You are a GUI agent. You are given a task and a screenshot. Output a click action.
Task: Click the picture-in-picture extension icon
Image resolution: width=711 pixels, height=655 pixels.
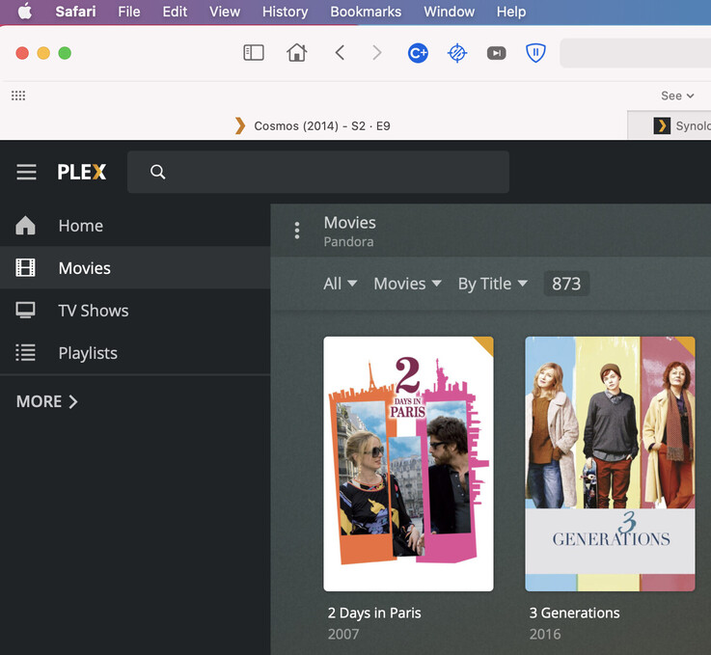497,53
